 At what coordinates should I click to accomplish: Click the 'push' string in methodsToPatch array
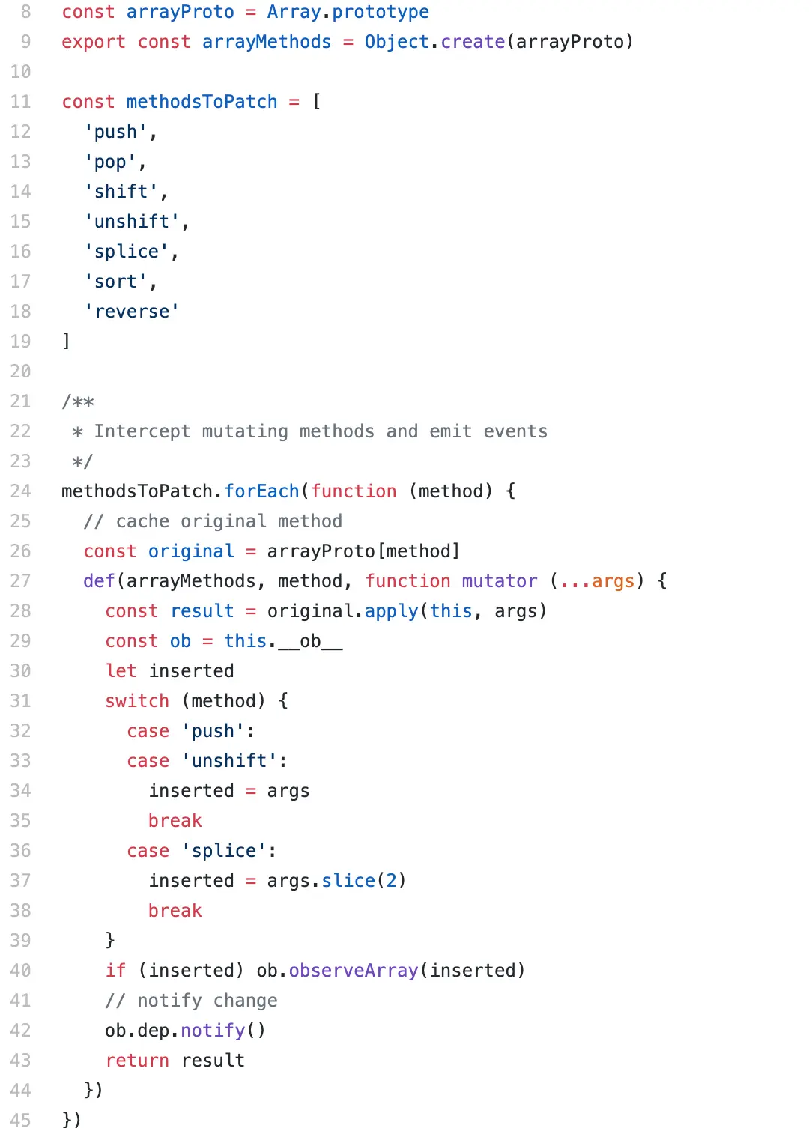(x=115, y=132)
